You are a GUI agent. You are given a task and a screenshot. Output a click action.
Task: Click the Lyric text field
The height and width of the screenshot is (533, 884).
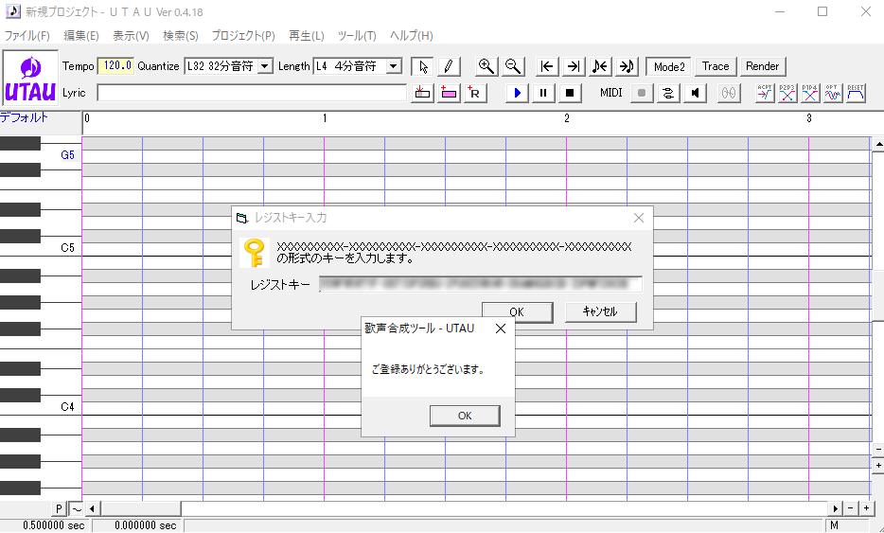252,93
